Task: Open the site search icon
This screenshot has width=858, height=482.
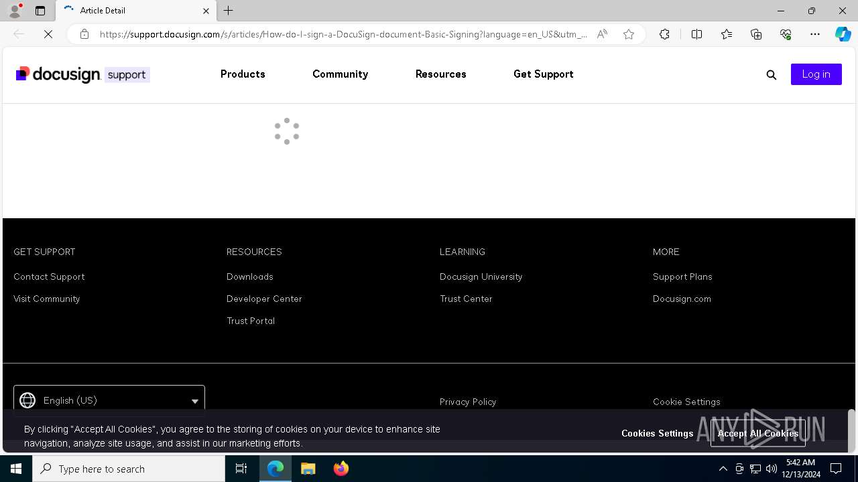Action: 772,75
